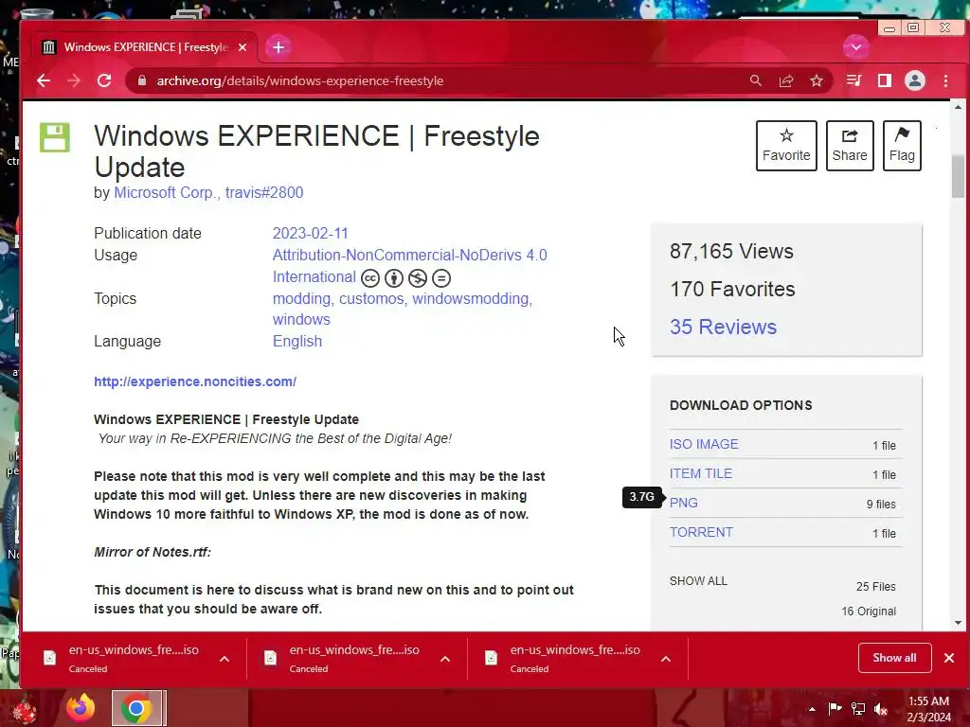Click page scroll up arrow

[x=959, y=107]
